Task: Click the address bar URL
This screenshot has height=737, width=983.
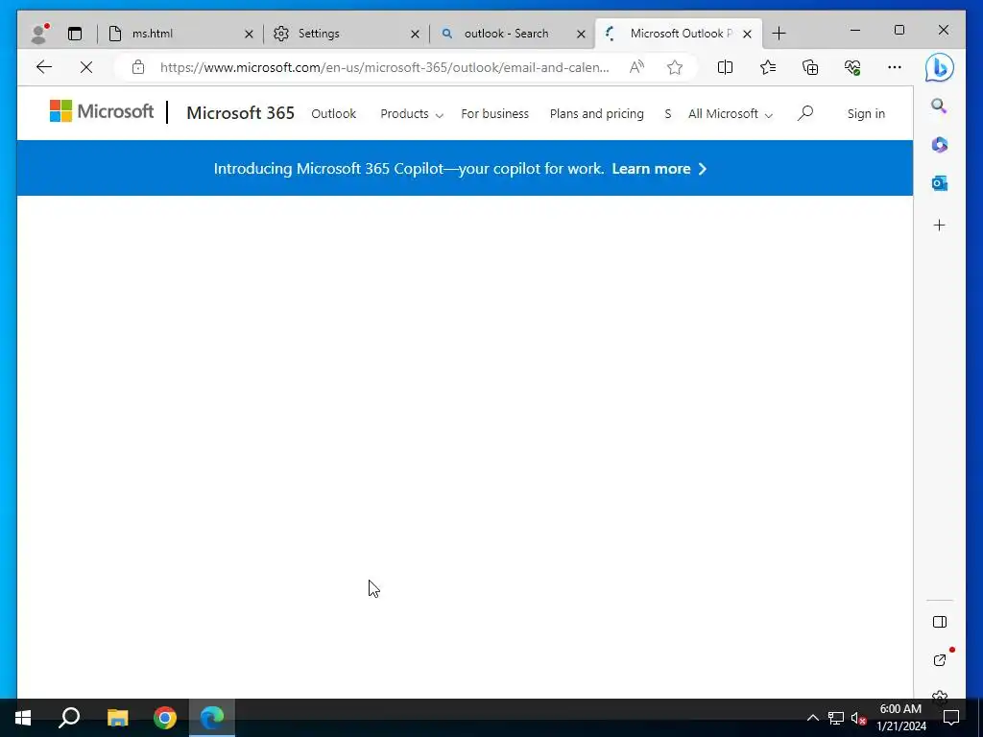Action: [384, 67]
